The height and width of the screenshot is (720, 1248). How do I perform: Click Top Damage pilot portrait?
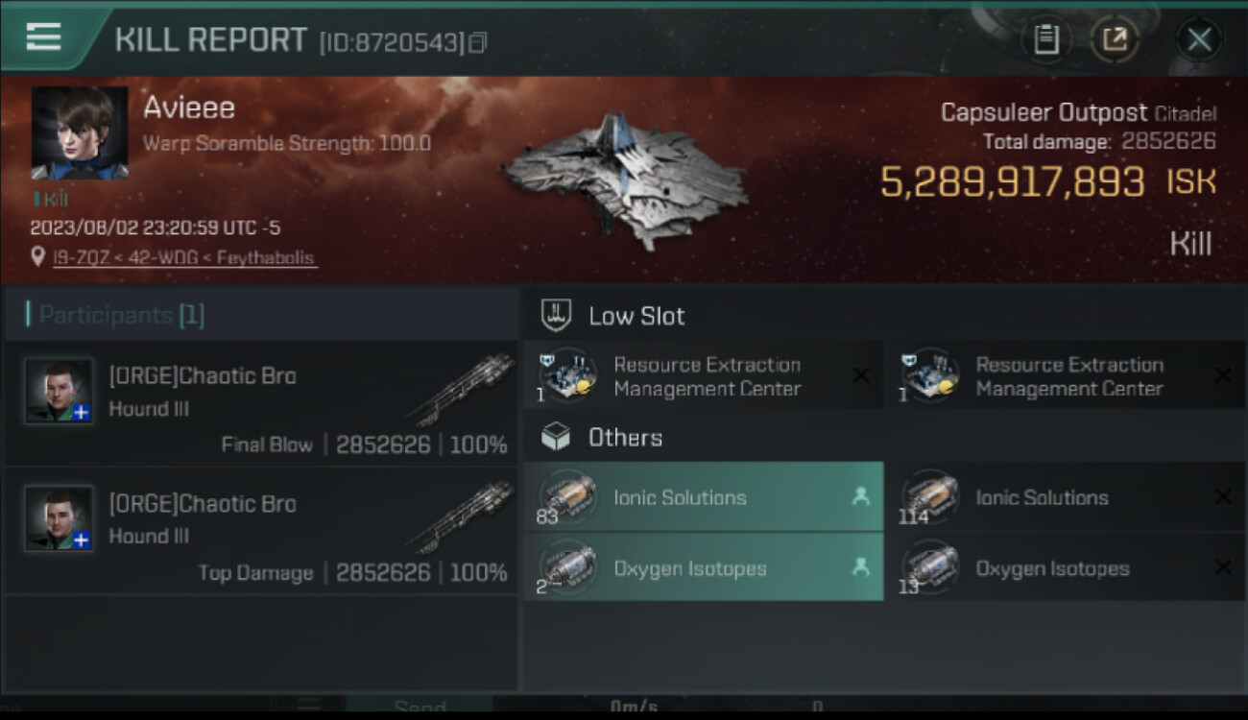[60, 518]
